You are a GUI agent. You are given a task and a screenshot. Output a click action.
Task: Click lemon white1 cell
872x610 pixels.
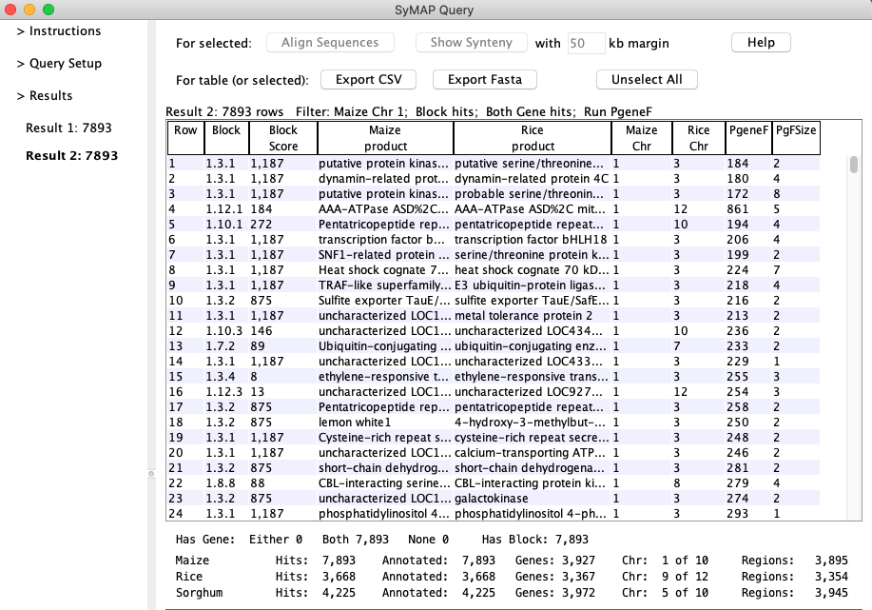point(385,423)
